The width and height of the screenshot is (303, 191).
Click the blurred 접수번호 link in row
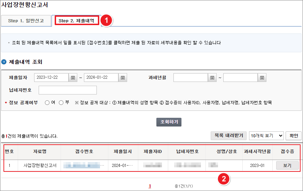click(84, 166)
